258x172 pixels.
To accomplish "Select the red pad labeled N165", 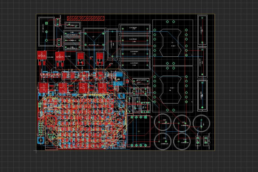I will click(x=42, y=55).
